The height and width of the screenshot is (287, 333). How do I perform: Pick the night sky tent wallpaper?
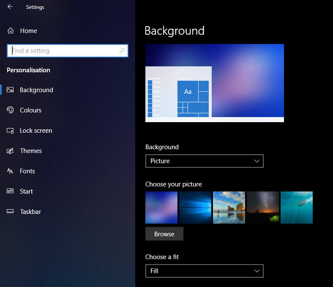tap(263, 208)
